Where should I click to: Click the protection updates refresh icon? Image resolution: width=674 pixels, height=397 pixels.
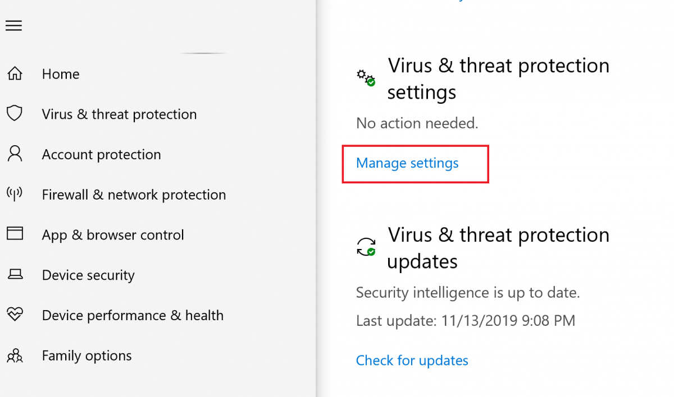click(366, 247)
